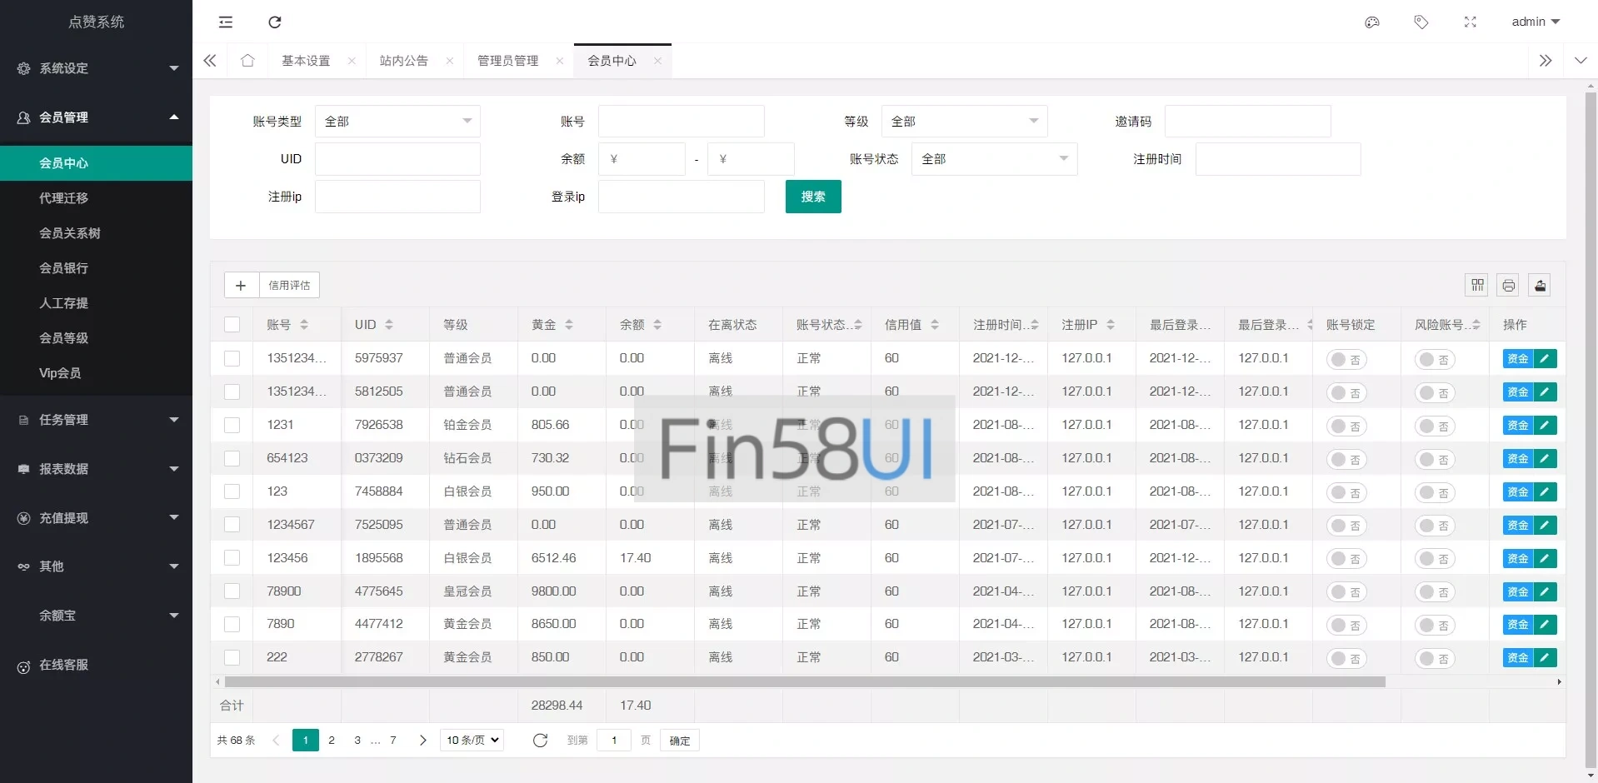
Task: Open the 账号状态 dropdown
Action: coord(994,159)
